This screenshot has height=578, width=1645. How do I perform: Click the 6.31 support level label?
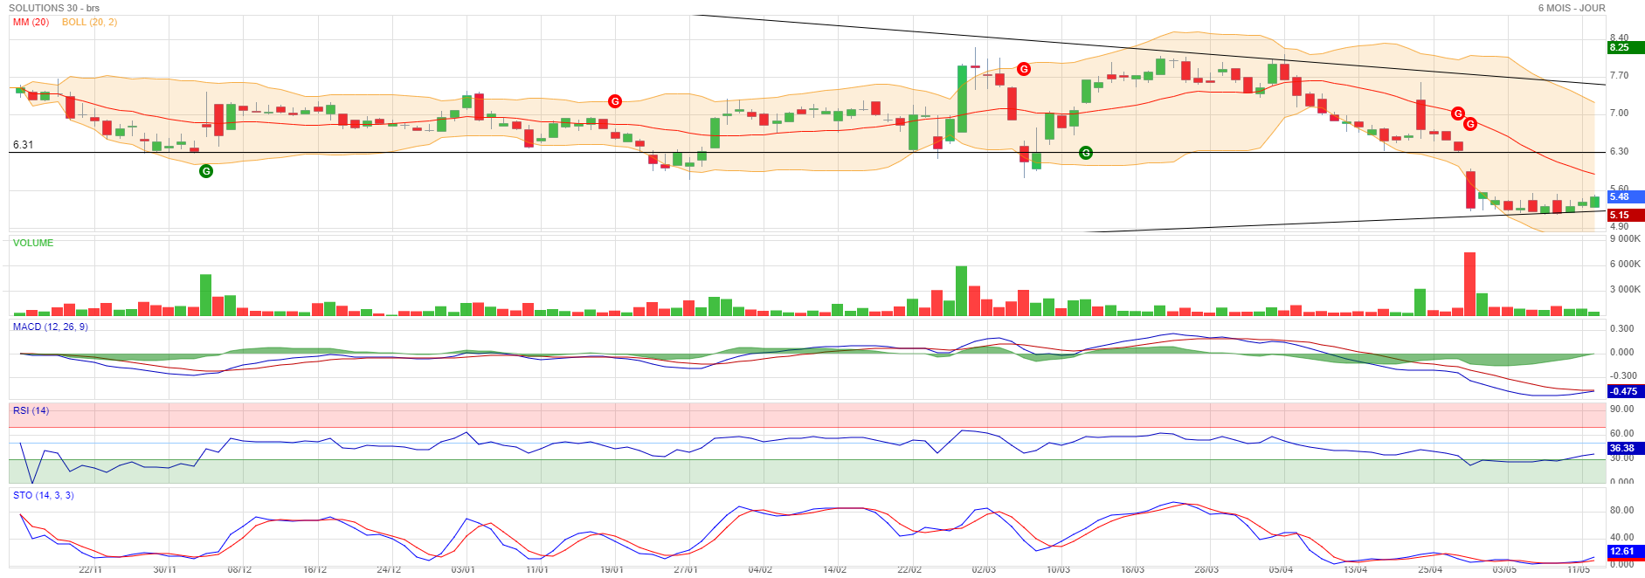23,145
